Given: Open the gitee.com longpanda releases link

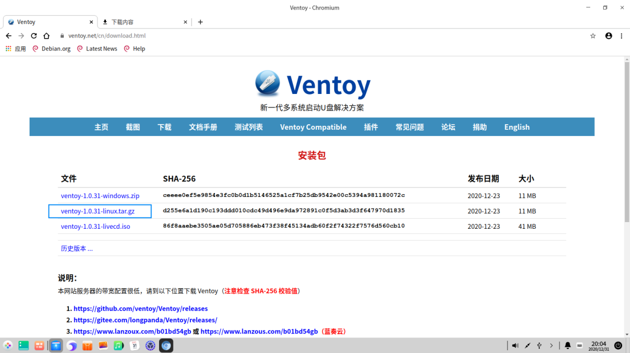Looking at the screenshot, I should 146,319.
